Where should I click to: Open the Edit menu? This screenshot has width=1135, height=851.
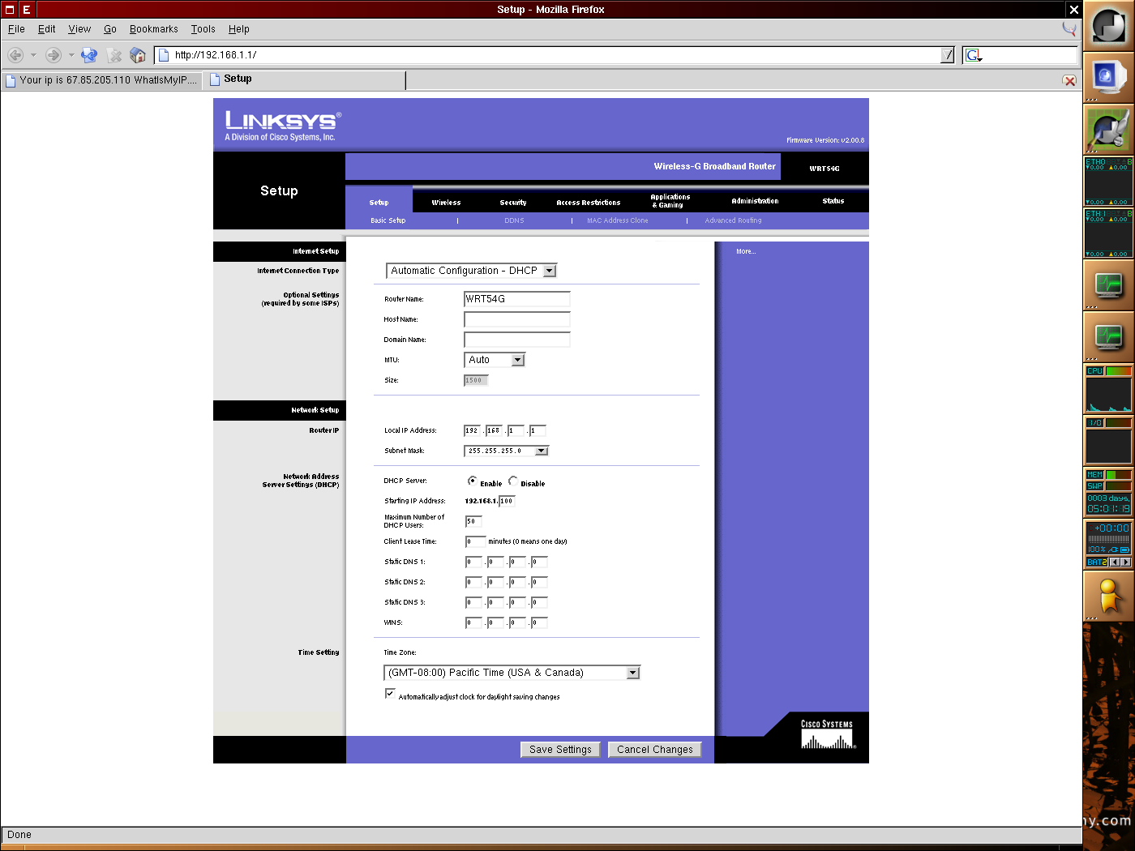point(47,29)
